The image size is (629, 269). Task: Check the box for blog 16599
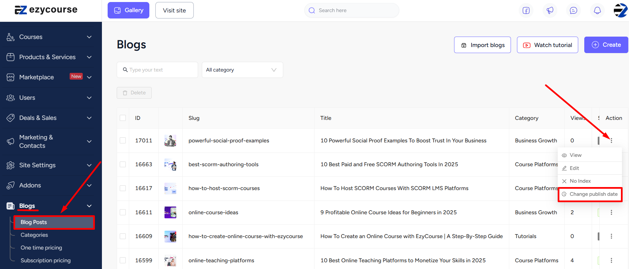[123, 260]
